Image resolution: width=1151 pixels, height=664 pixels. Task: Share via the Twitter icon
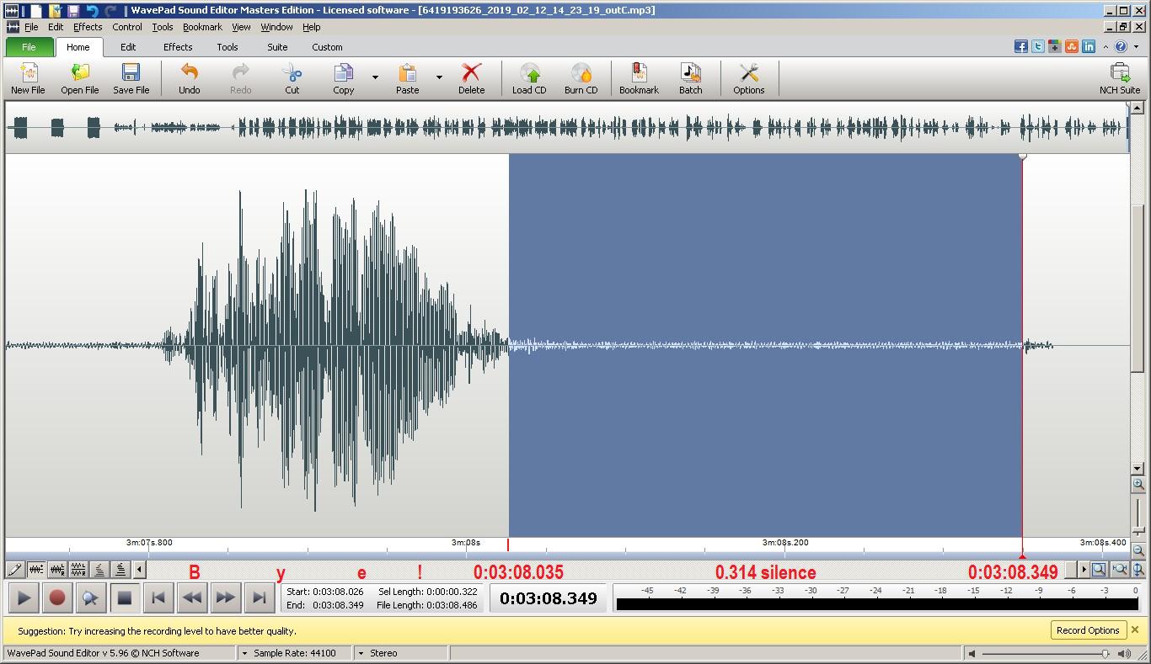pyautogui.click(x=1038, y=47)
